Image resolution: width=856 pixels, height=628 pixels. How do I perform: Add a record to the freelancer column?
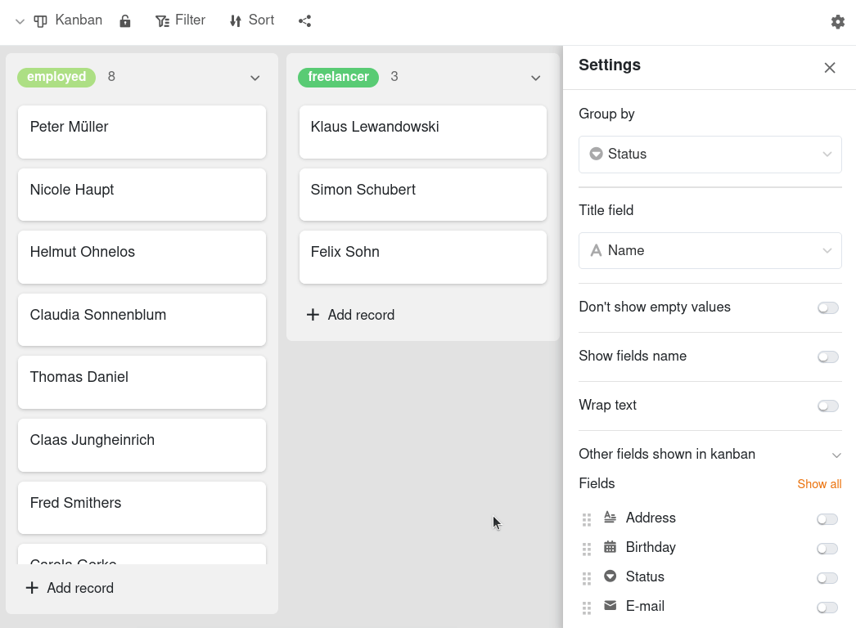[x=350, y=315]
